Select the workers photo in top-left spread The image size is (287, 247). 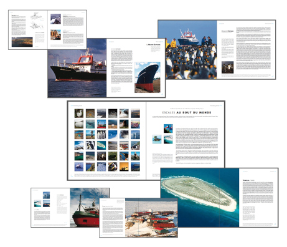pos(55,35)
